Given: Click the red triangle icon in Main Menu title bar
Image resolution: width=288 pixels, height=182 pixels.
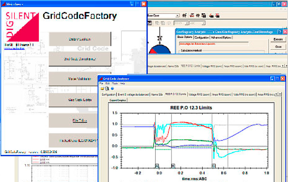Looking at the screenshot, I should click(x=4, y=4).
